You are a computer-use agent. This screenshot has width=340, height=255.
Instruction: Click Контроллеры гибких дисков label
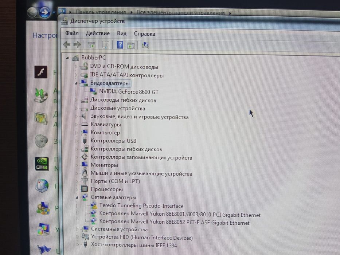click(126, 149)
